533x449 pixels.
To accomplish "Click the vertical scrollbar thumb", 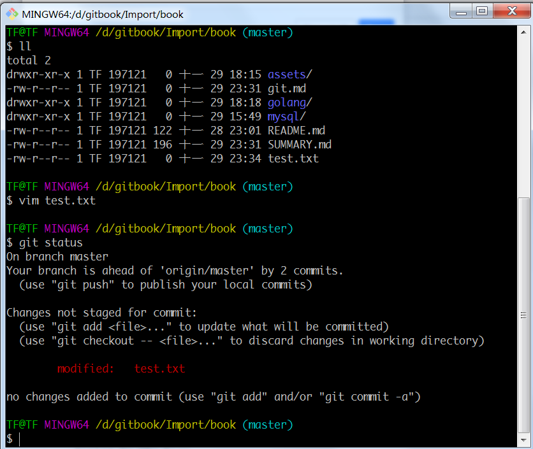I will [x=525, y=315].
